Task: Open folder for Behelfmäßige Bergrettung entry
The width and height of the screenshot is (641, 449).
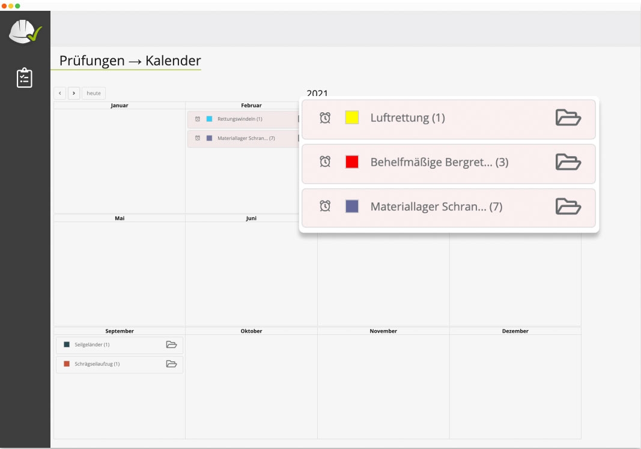Action: pos(568,162)
